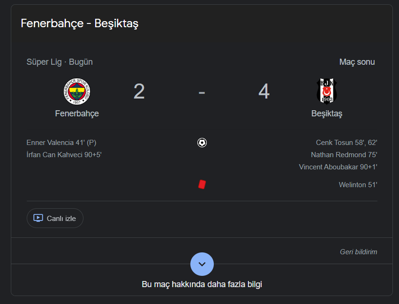Viewport: 399px width, 304px height.
Task: Open Bu maç hakkında daha fazla bilgi
Action: coord(202,284)
